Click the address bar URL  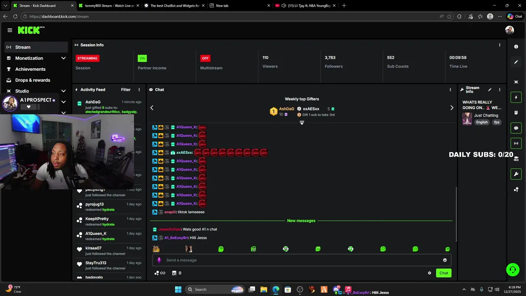(x=59, y=16)
